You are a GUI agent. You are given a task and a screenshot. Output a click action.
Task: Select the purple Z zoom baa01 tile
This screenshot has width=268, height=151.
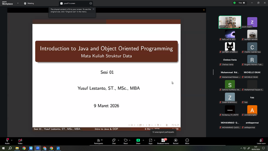(x=252, y=22)
